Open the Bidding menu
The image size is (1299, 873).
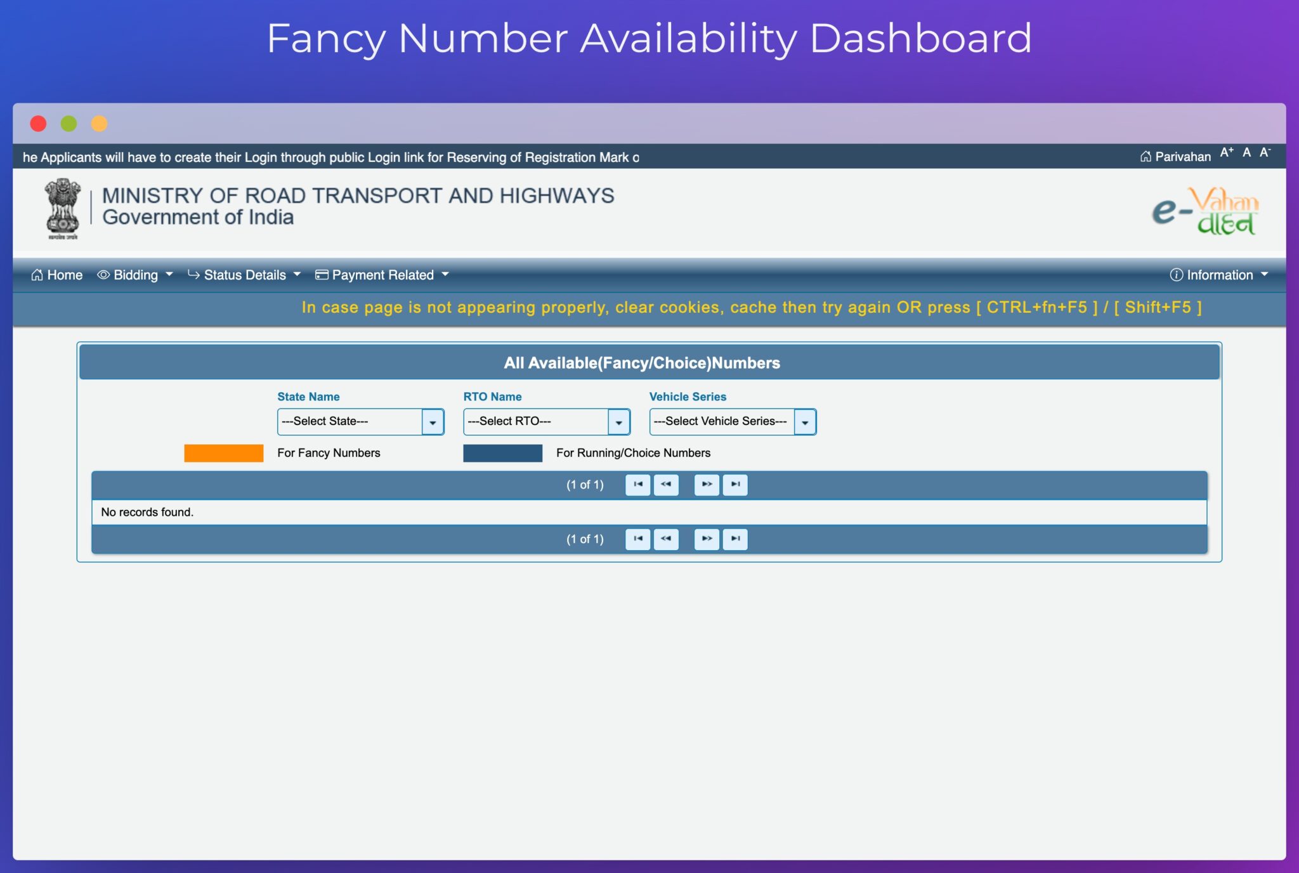[x=134, y=275]
